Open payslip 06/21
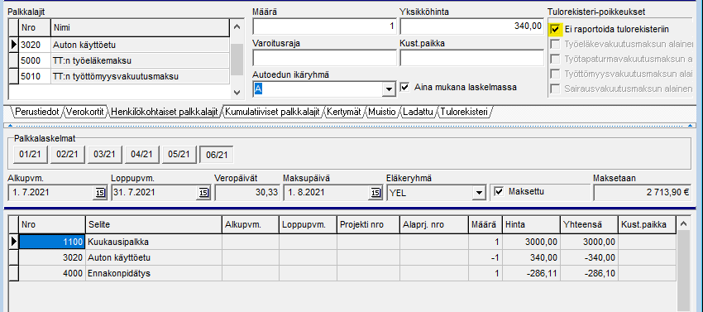This screenshot has width=703, height=312. click(216, 155)
